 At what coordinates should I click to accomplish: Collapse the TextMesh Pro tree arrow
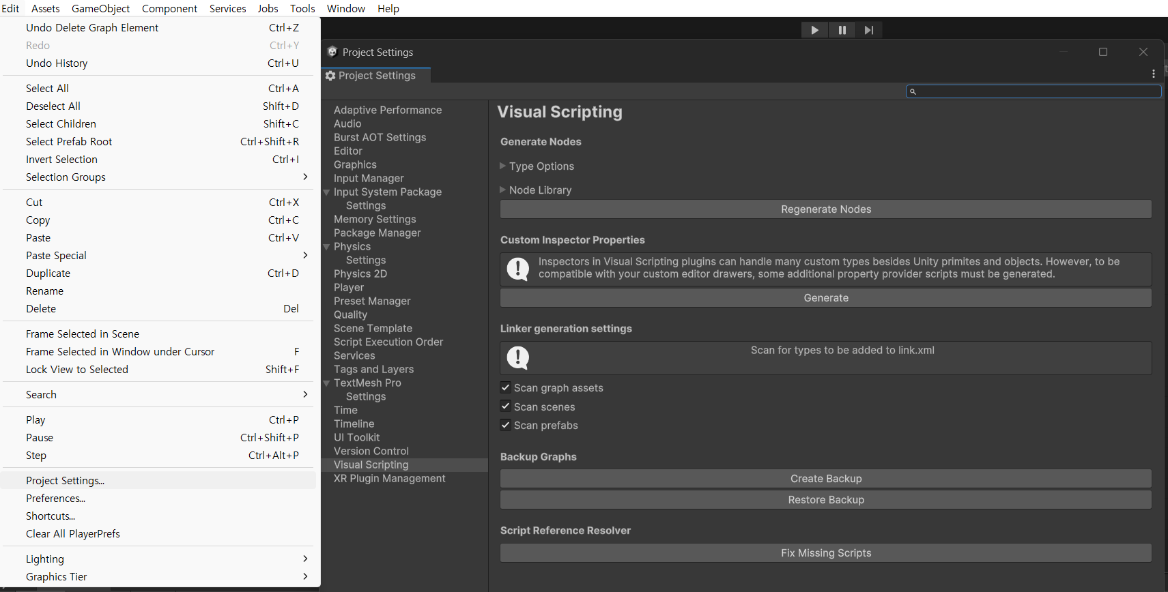click(327, 383)
